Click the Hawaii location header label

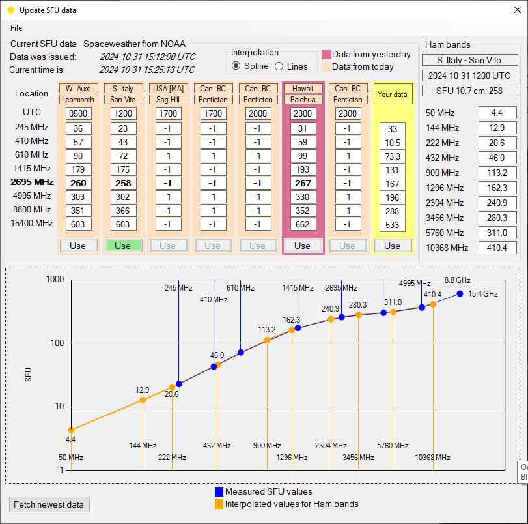click(303, 89)
